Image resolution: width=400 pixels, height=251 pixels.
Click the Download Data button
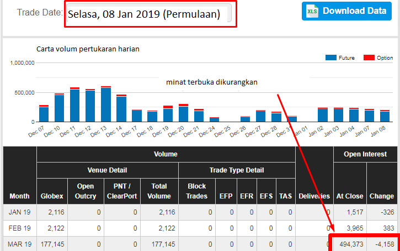click(x=346, y=11)
